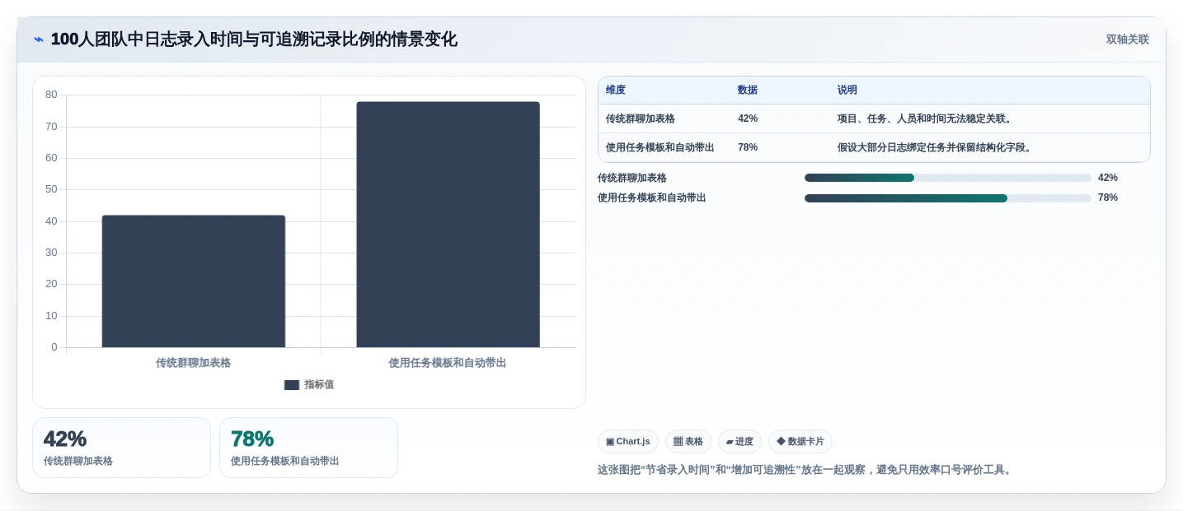1183x511 pixels.
Task: Toggle the 指标值 legend swatch
Action: [x=292, y=385]
